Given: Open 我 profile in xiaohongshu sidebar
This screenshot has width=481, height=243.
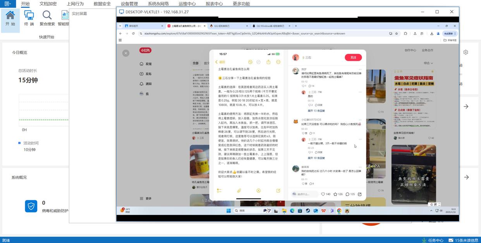Looking at the screenshot, I should pos(144,94).
